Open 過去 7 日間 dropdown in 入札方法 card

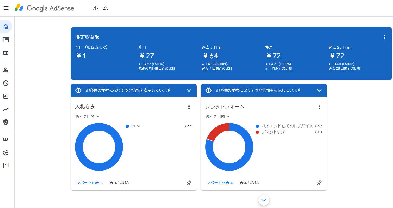point(87,116)
